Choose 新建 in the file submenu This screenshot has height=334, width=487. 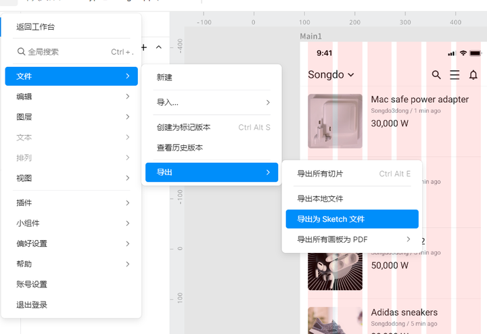212,77
